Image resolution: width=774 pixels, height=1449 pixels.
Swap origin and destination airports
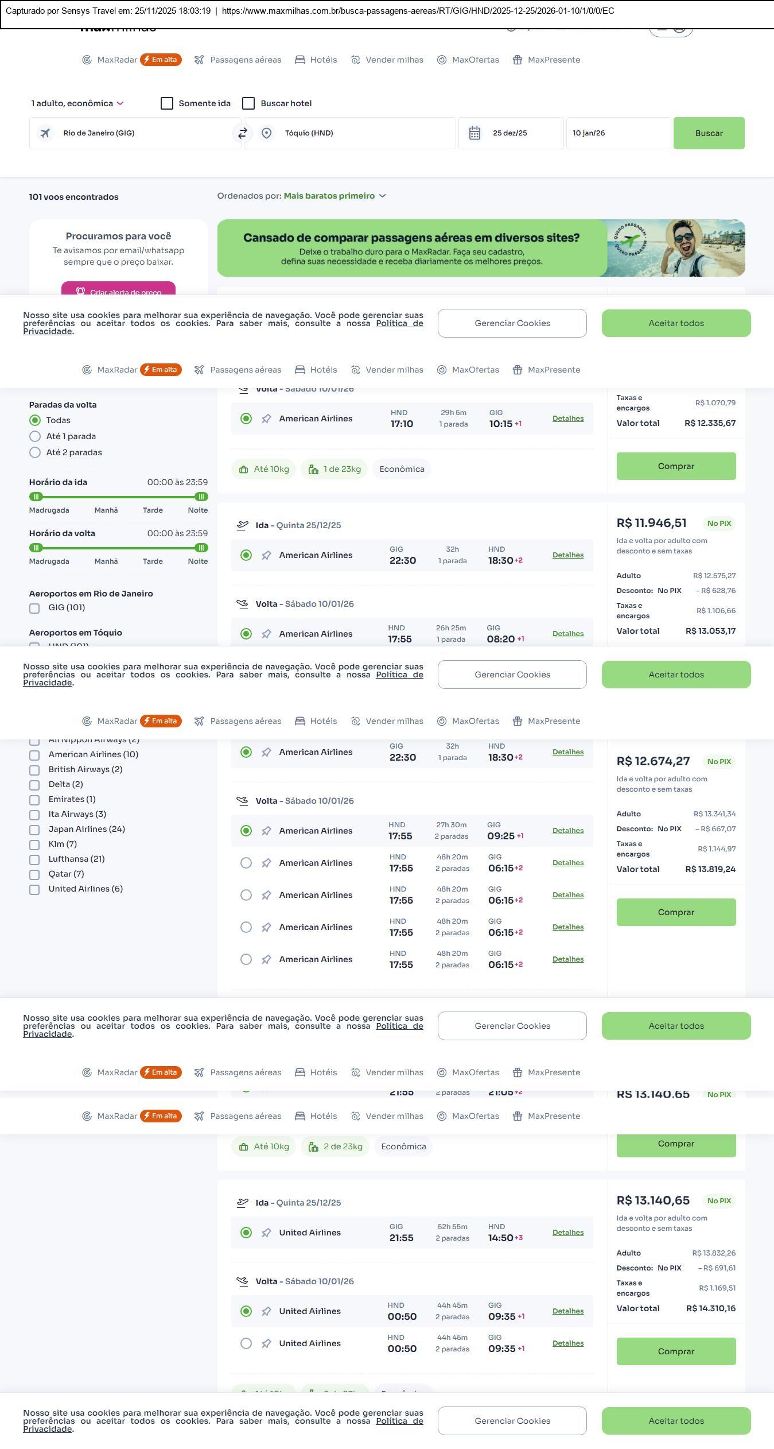point(243,133)
